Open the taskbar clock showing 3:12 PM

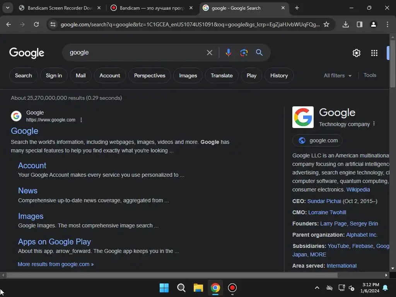tap(370, 288)
